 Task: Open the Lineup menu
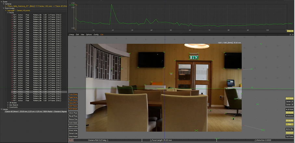click(71, 35)
